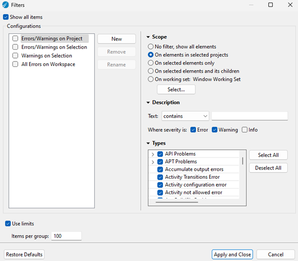This screenshot has height=261, width=298.
Task: Collapse the Scope section
Action: click(148, 37)
